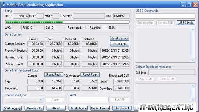
Task: Click Sent current speed 0.336
Action: click(35, 81)
